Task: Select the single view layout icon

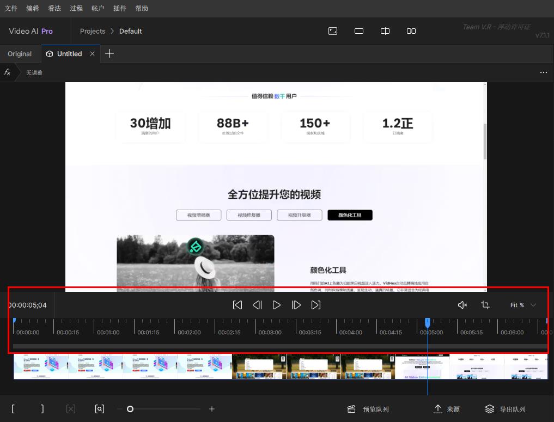Action: (359, 31)
